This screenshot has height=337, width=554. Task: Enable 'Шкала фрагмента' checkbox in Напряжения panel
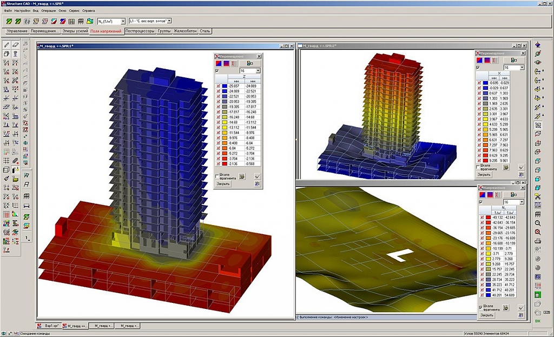[x=480, y=307]
